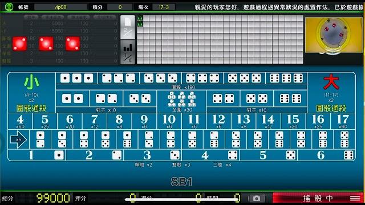Bet on total sum 17
This screenshot has width=365, height=205.
(343, 121)
